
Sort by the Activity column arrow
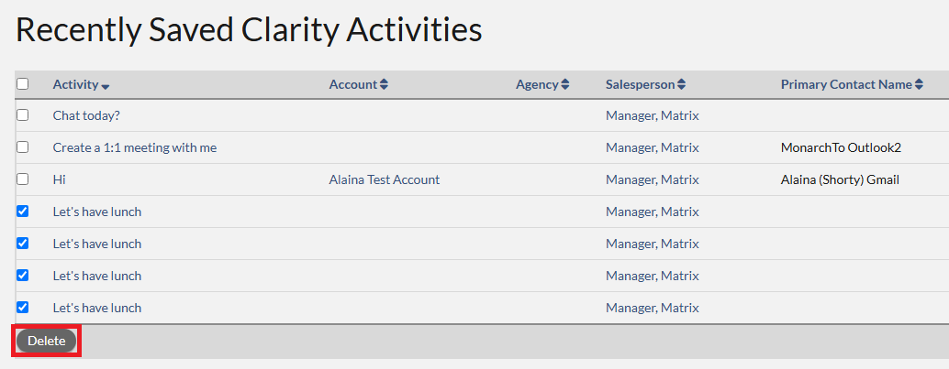point(106,86)
